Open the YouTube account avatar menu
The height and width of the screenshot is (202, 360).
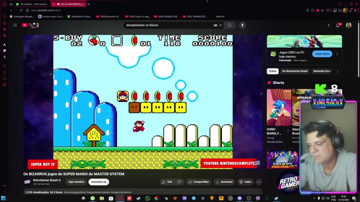coord(348,25)
